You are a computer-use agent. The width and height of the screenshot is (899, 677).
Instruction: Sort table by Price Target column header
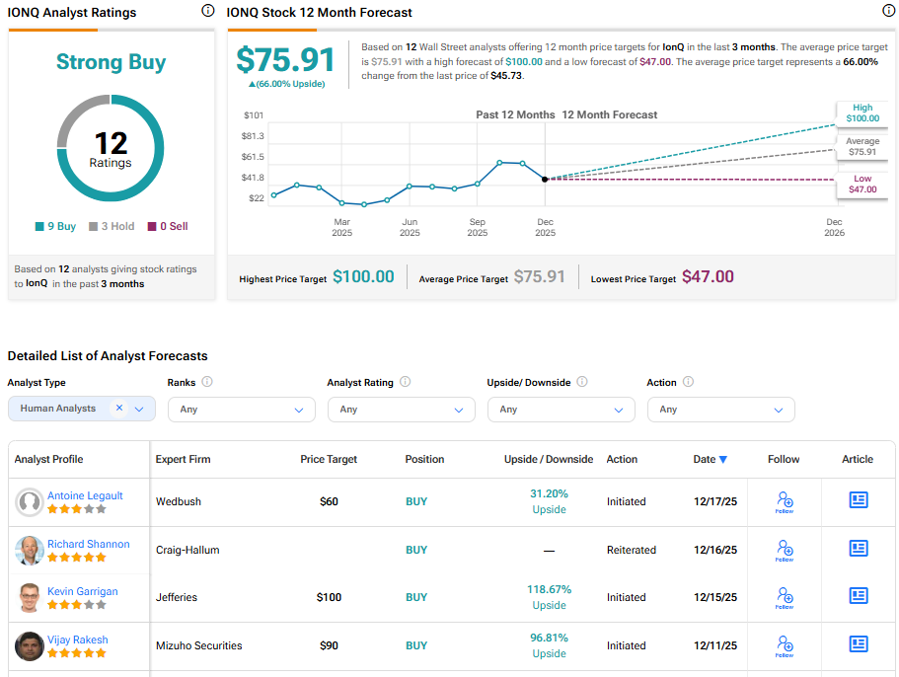pos(329,459)
